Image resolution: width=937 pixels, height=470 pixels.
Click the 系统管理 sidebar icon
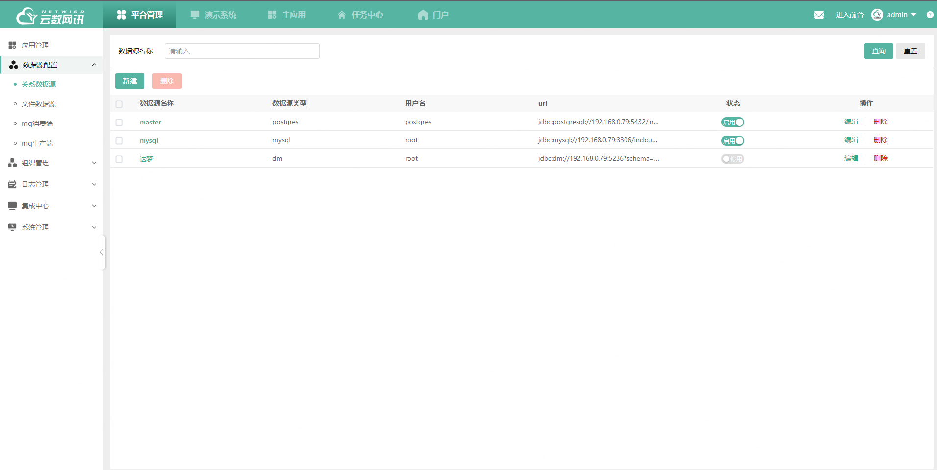tap(12, 227)
